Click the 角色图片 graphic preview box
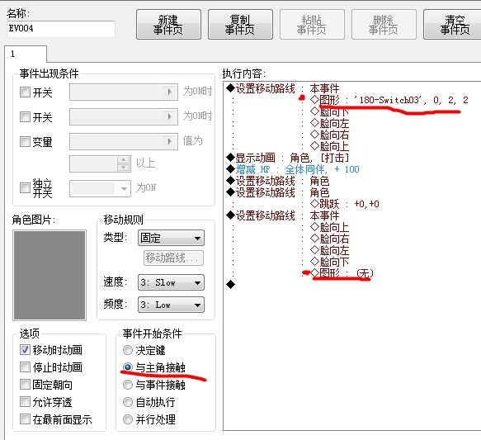This screenshot has height=440, width=481. coord(50,275)
